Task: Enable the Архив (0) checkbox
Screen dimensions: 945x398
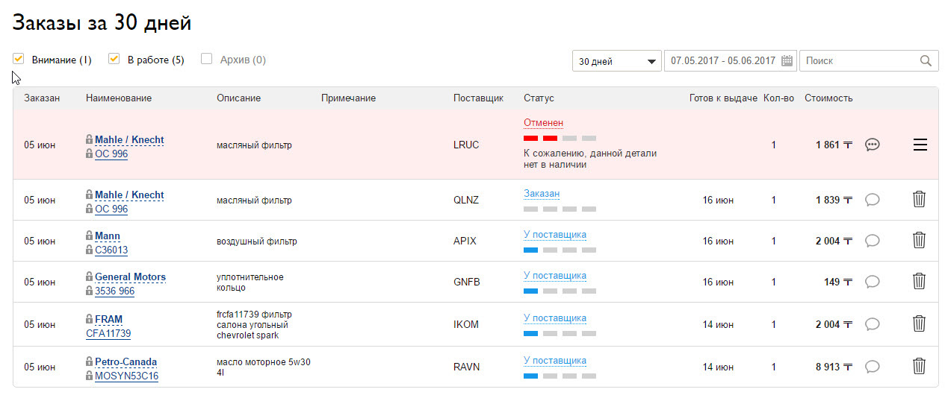Action: (207, 59)
